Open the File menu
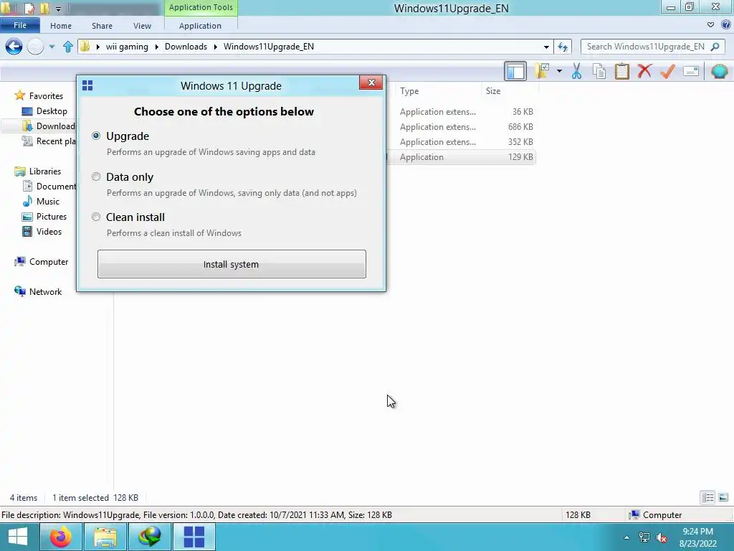734x551 pixels. click(19, 25)
